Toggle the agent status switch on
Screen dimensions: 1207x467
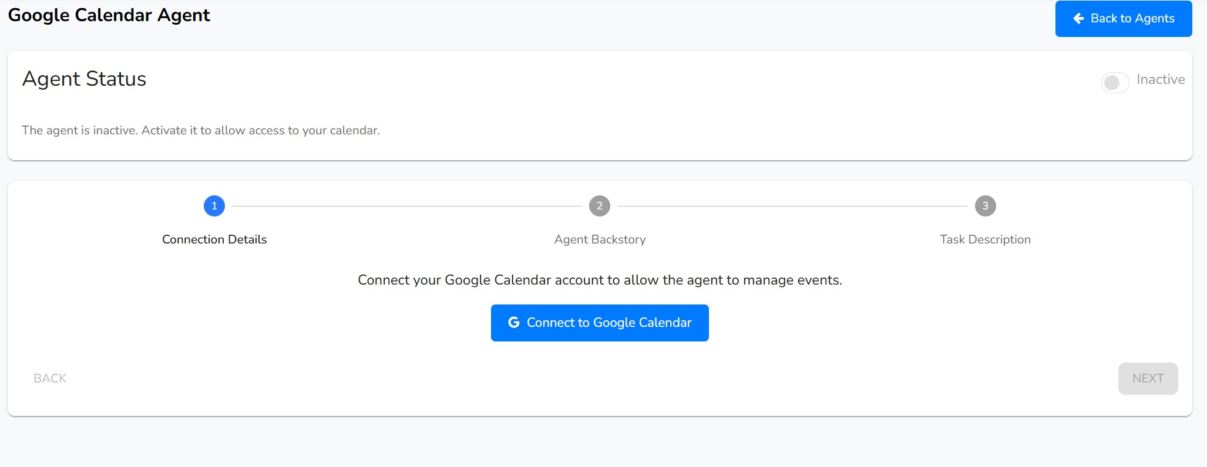pyautogui.click(x=1114, y=83)
